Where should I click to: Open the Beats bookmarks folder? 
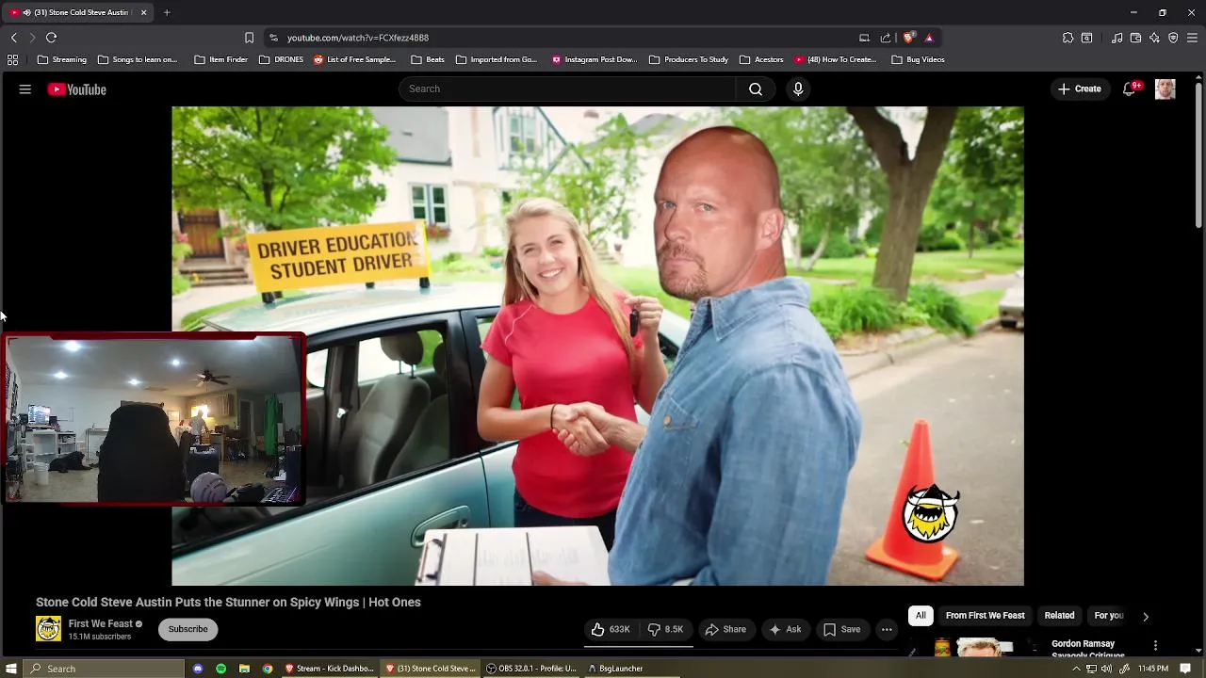pyautogui.click(x=428, y=59)
